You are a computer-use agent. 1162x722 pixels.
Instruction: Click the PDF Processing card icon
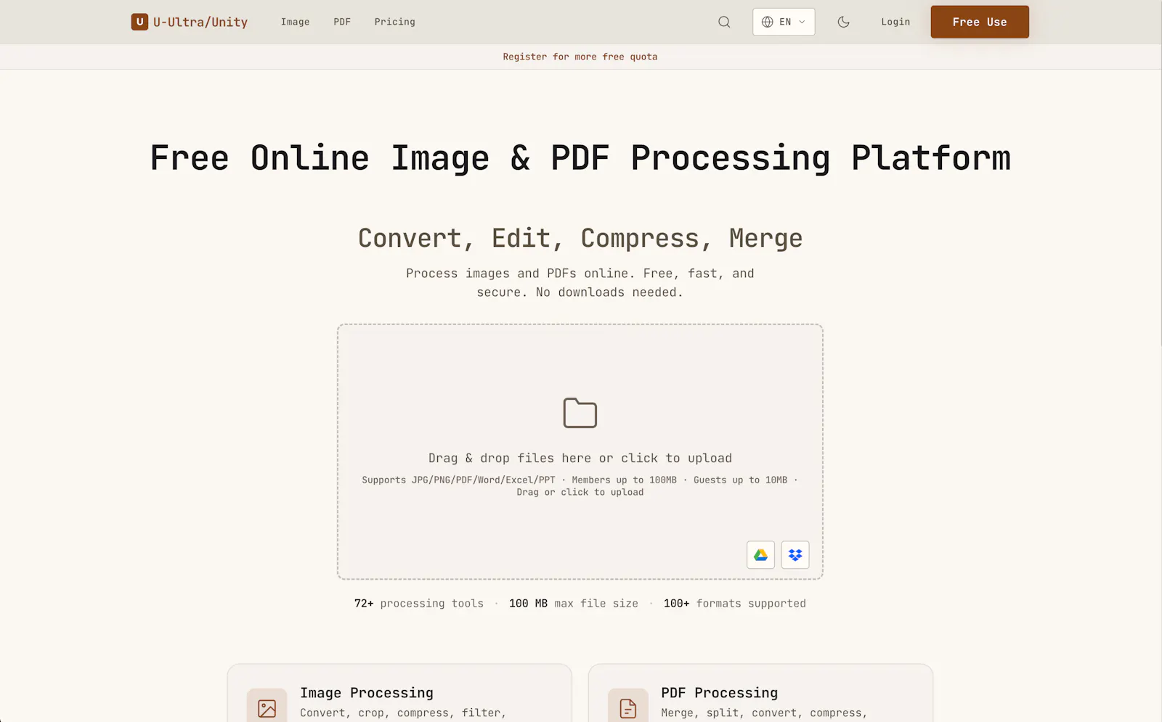628,708
